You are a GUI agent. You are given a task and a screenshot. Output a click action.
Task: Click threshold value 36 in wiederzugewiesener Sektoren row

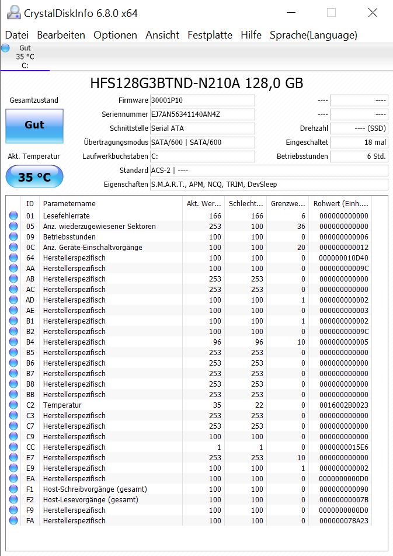301,226
